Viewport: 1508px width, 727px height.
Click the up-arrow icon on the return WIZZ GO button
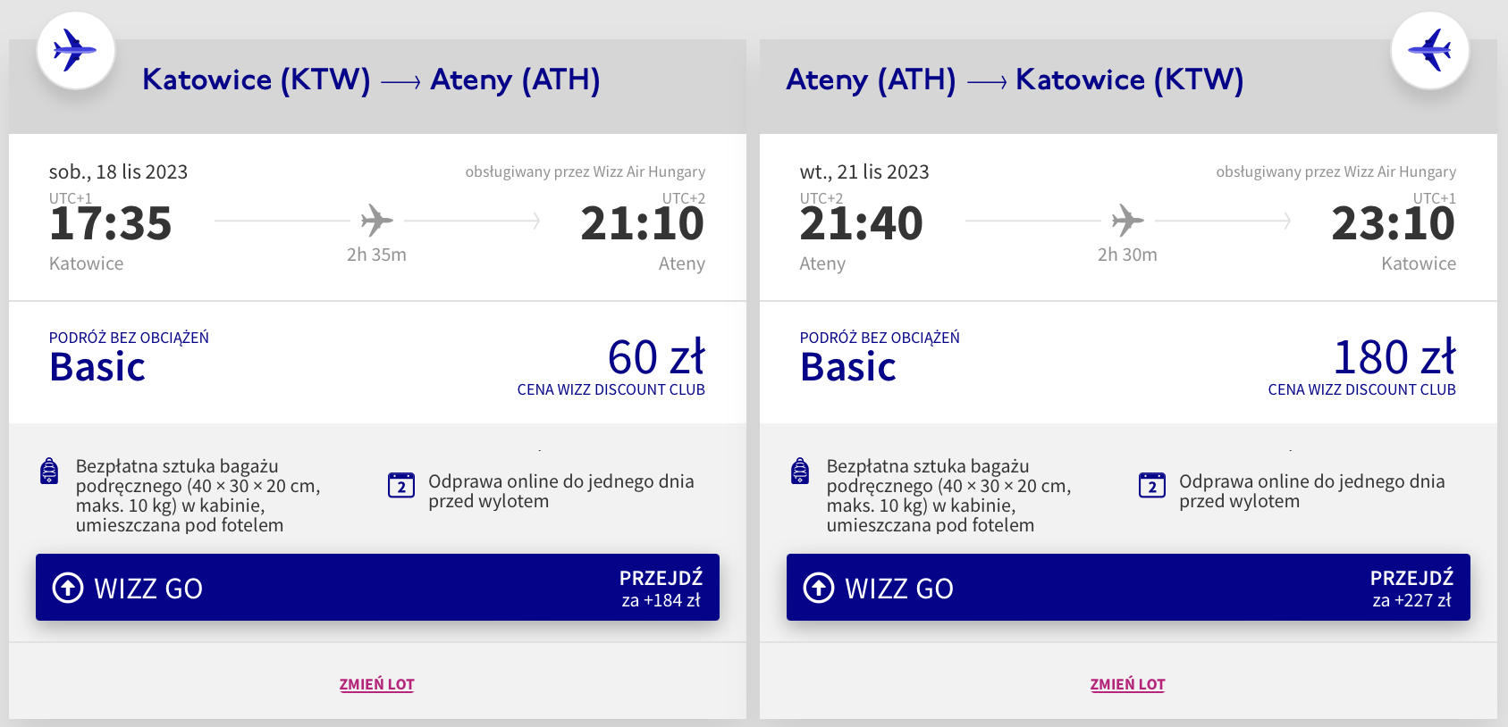click(818, 588)
